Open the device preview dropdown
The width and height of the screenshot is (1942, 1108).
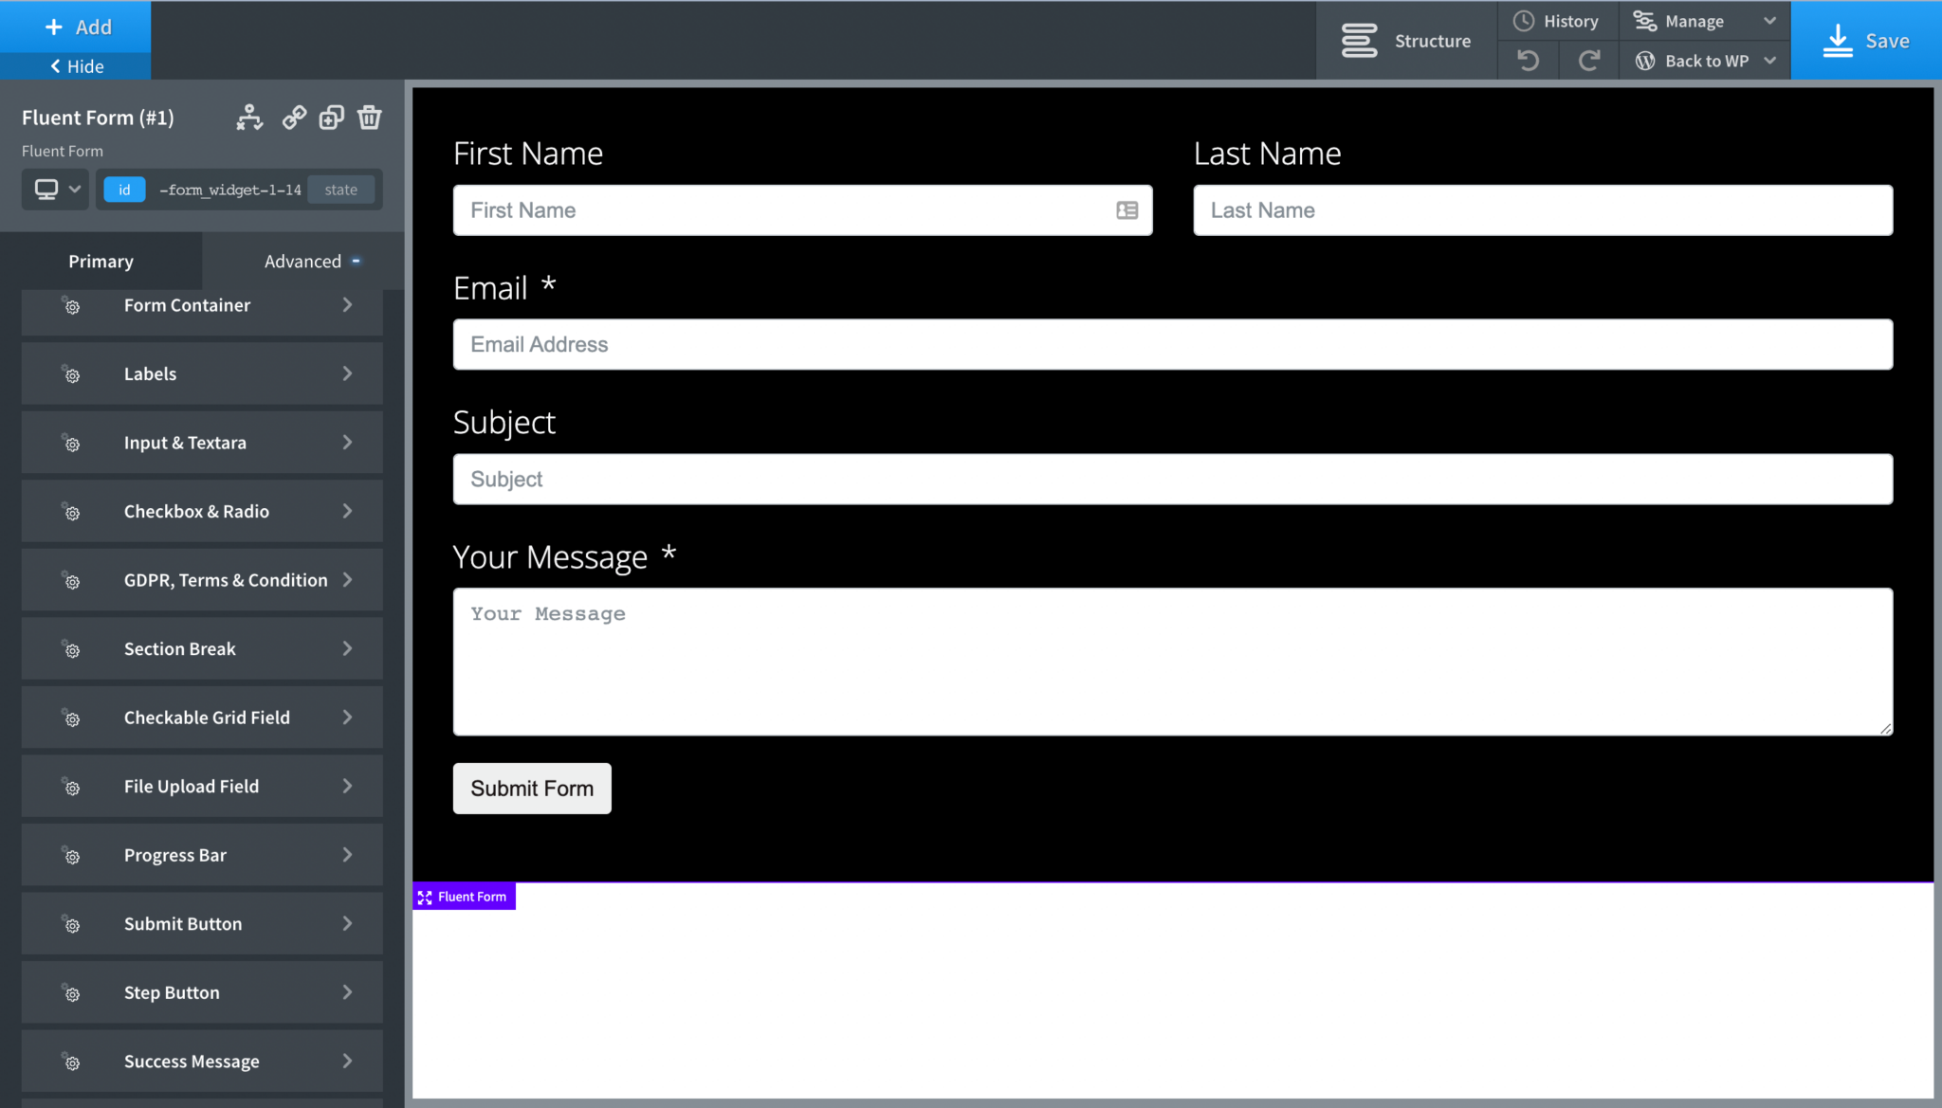[x=54, y=190]
